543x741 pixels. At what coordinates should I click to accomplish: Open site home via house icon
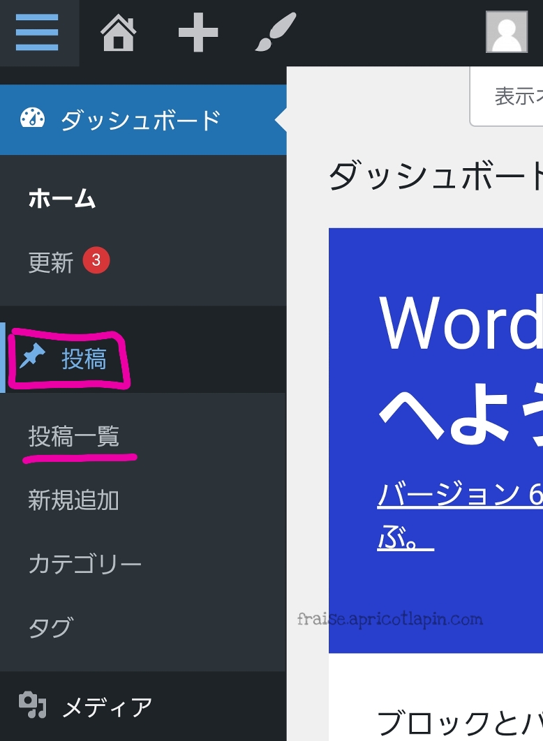(x=118, y=32)
